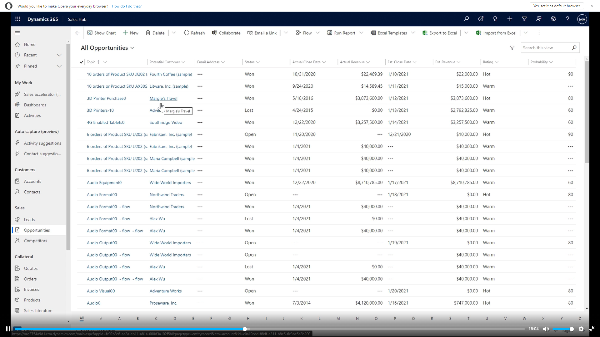Viewport: 600px width, 337px height.
Task: Open advanced find funnel icon in header
Action: pos(524,19)
